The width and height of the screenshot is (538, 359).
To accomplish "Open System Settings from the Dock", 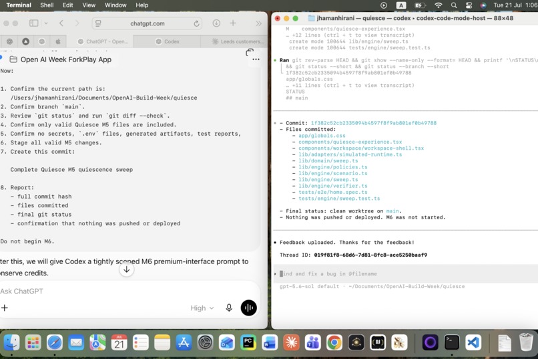I will 205,342.
